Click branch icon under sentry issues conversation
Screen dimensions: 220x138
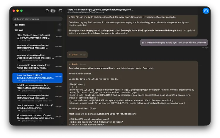pyautogui.click(x=19, y=41)
